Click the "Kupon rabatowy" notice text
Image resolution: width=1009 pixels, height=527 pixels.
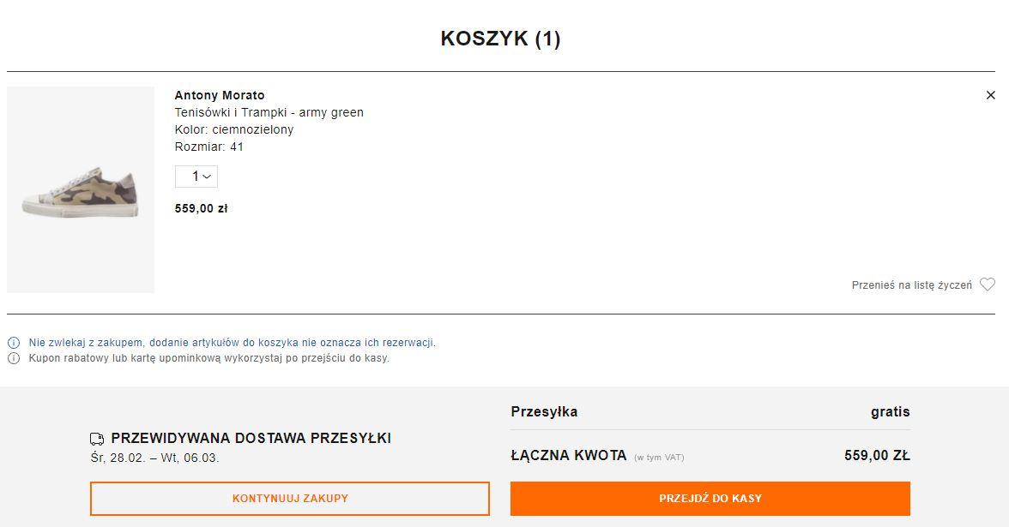click(208, 358)
